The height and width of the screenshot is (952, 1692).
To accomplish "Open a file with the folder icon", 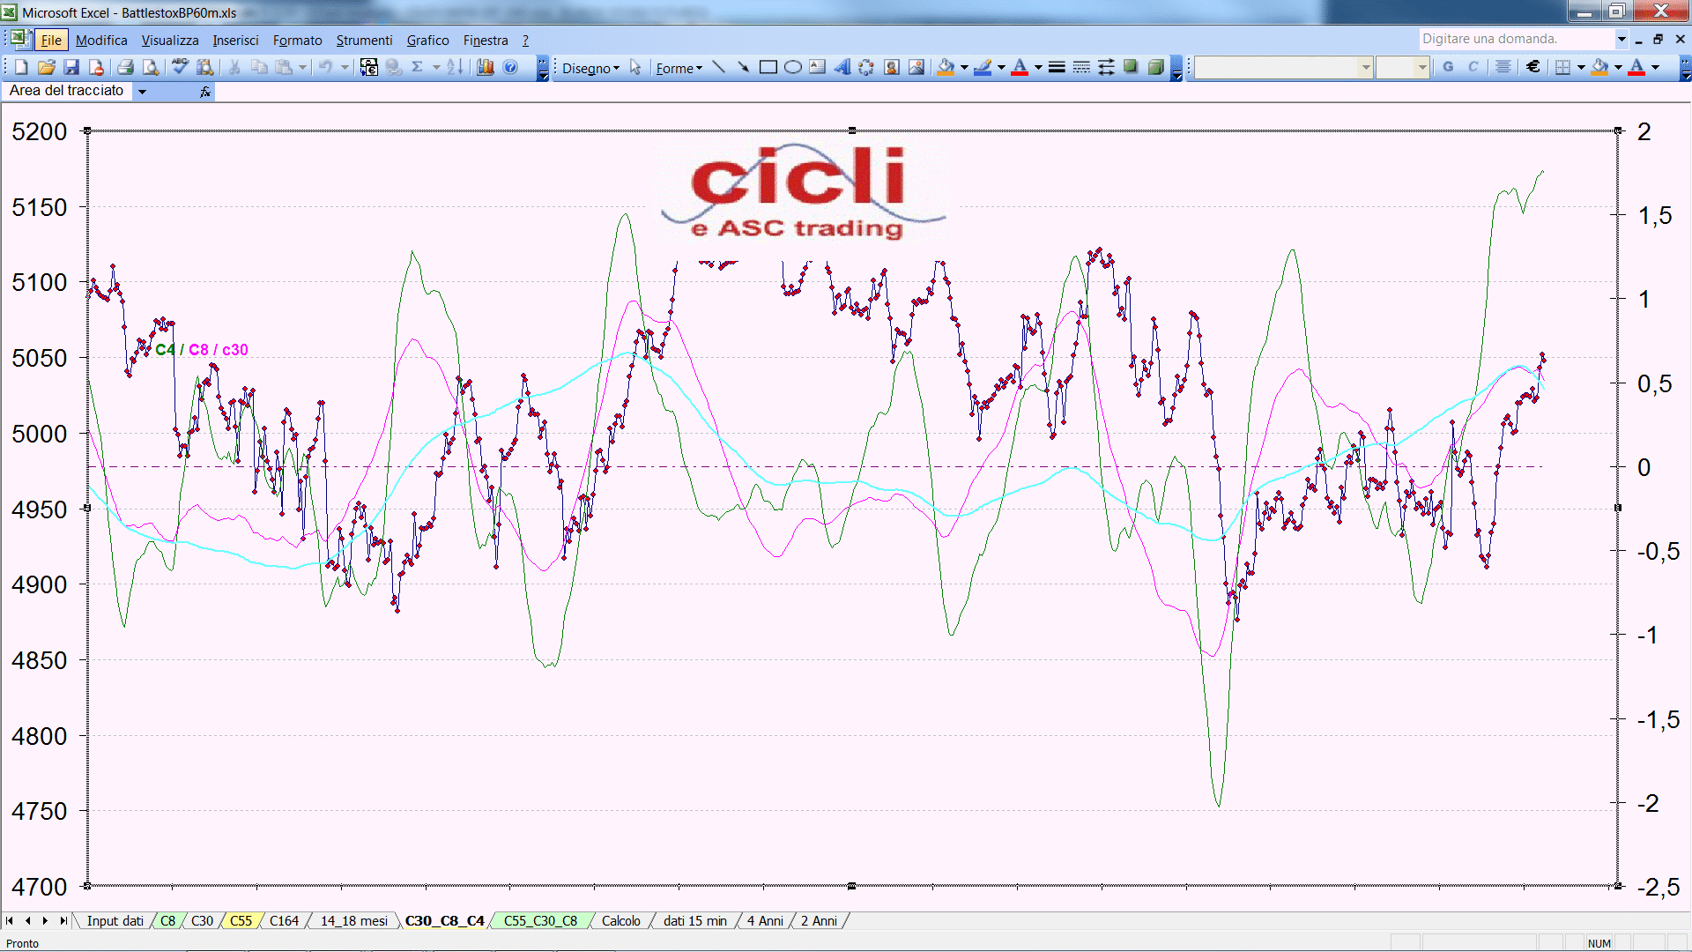I will (x=47, y=67).
